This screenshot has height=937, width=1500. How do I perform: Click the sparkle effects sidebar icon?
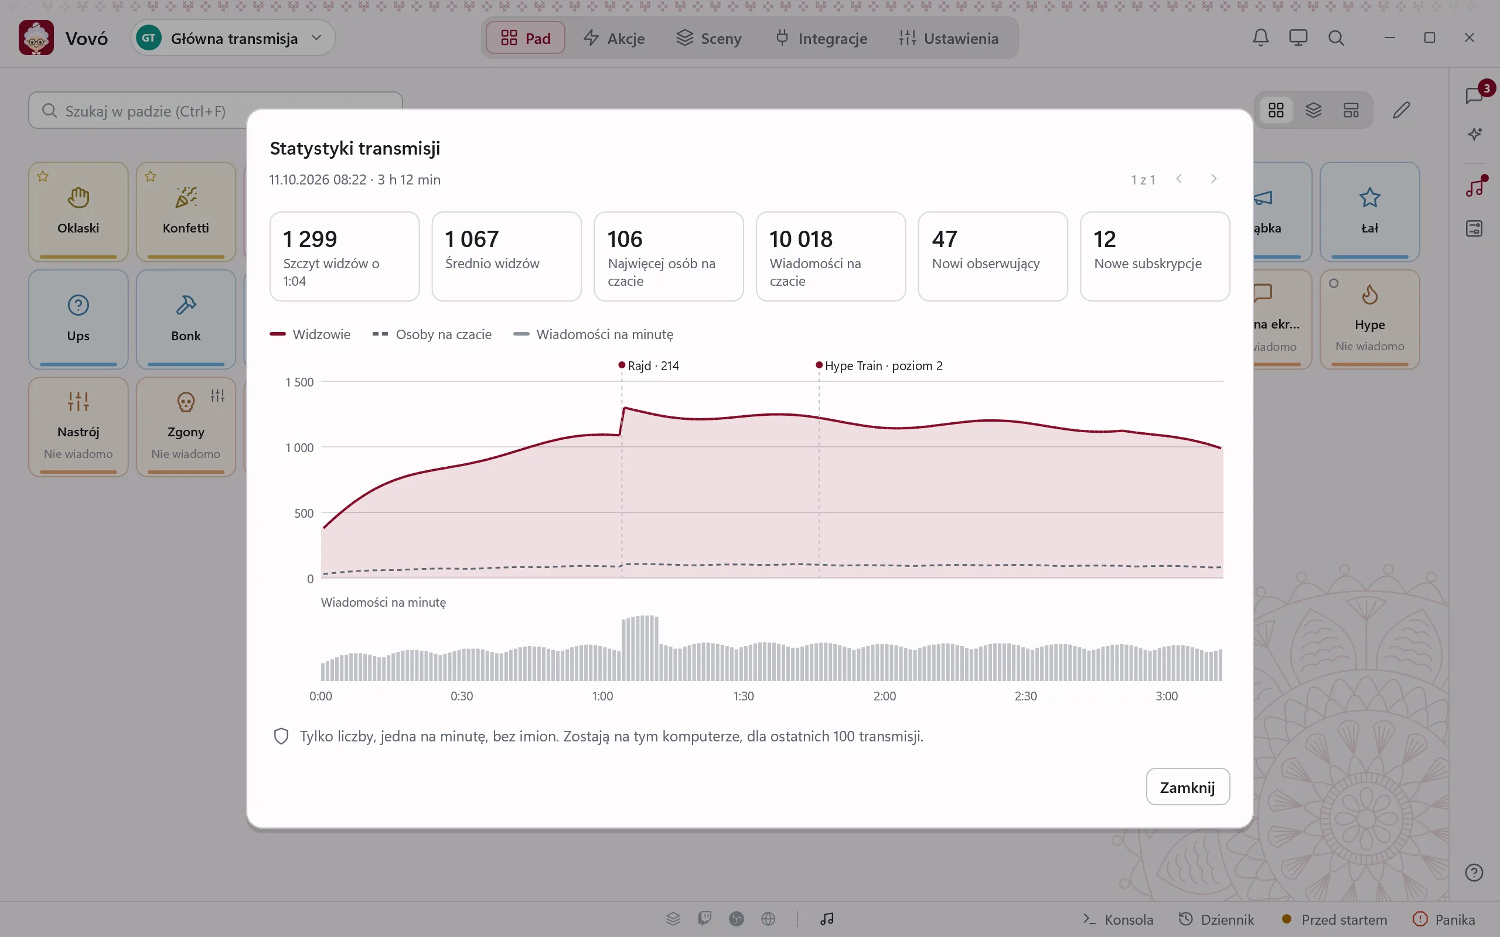[x=1475, y=134]
